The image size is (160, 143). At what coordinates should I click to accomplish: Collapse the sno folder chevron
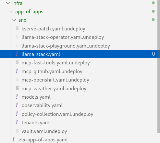tap(14, 20)
